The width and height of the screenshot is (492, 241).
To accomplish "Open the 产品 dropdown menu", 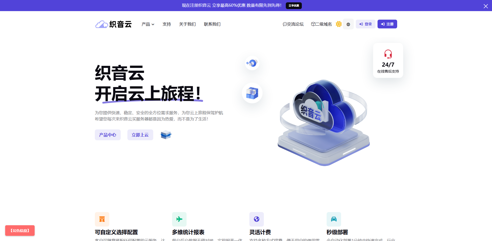I will tap(148, 24).
